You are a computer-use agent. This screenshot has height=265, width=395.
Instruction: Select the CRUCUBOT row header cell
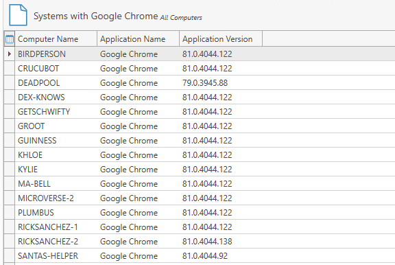point(10,69)
